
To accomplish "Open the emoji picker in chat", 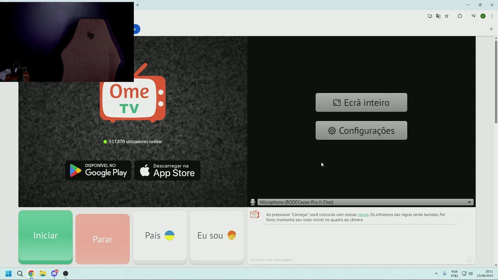I will [x=469, y=259].
